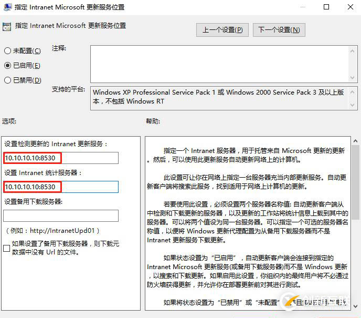The width and height of the screenshot is (361, 318).
Task: Click the help panel scrollbar thumb
Action: (355, 182)
